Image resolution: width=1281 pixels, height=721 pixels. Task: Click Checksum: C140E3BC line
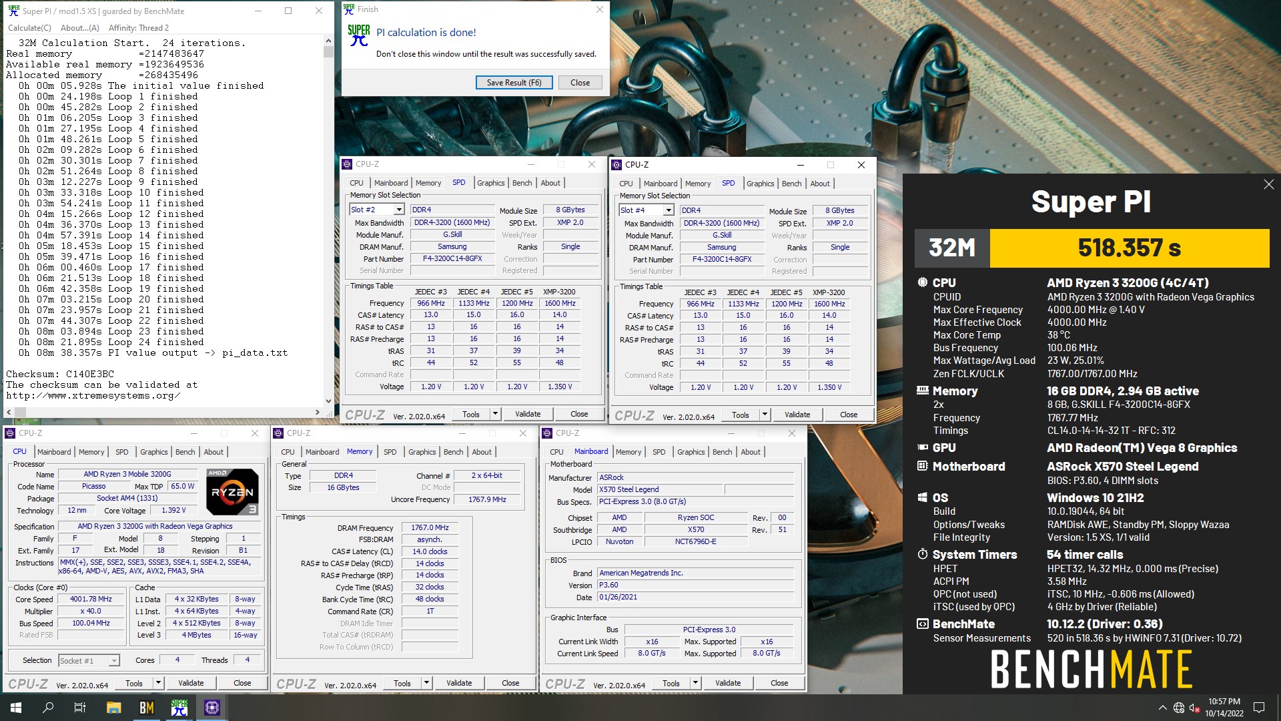click(x=60, y=374)
